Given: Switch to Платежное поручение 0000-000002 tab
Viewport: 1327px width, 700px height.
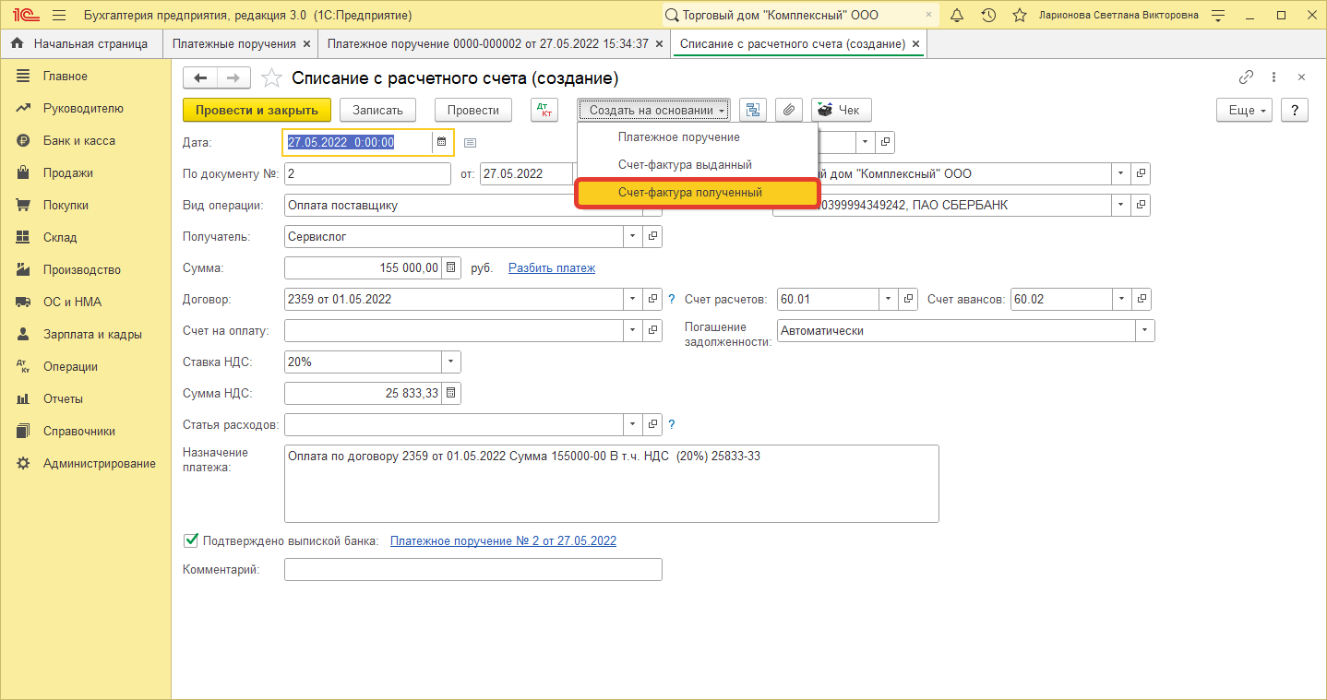Looking at the screenshot, I should tap(487, 43).
